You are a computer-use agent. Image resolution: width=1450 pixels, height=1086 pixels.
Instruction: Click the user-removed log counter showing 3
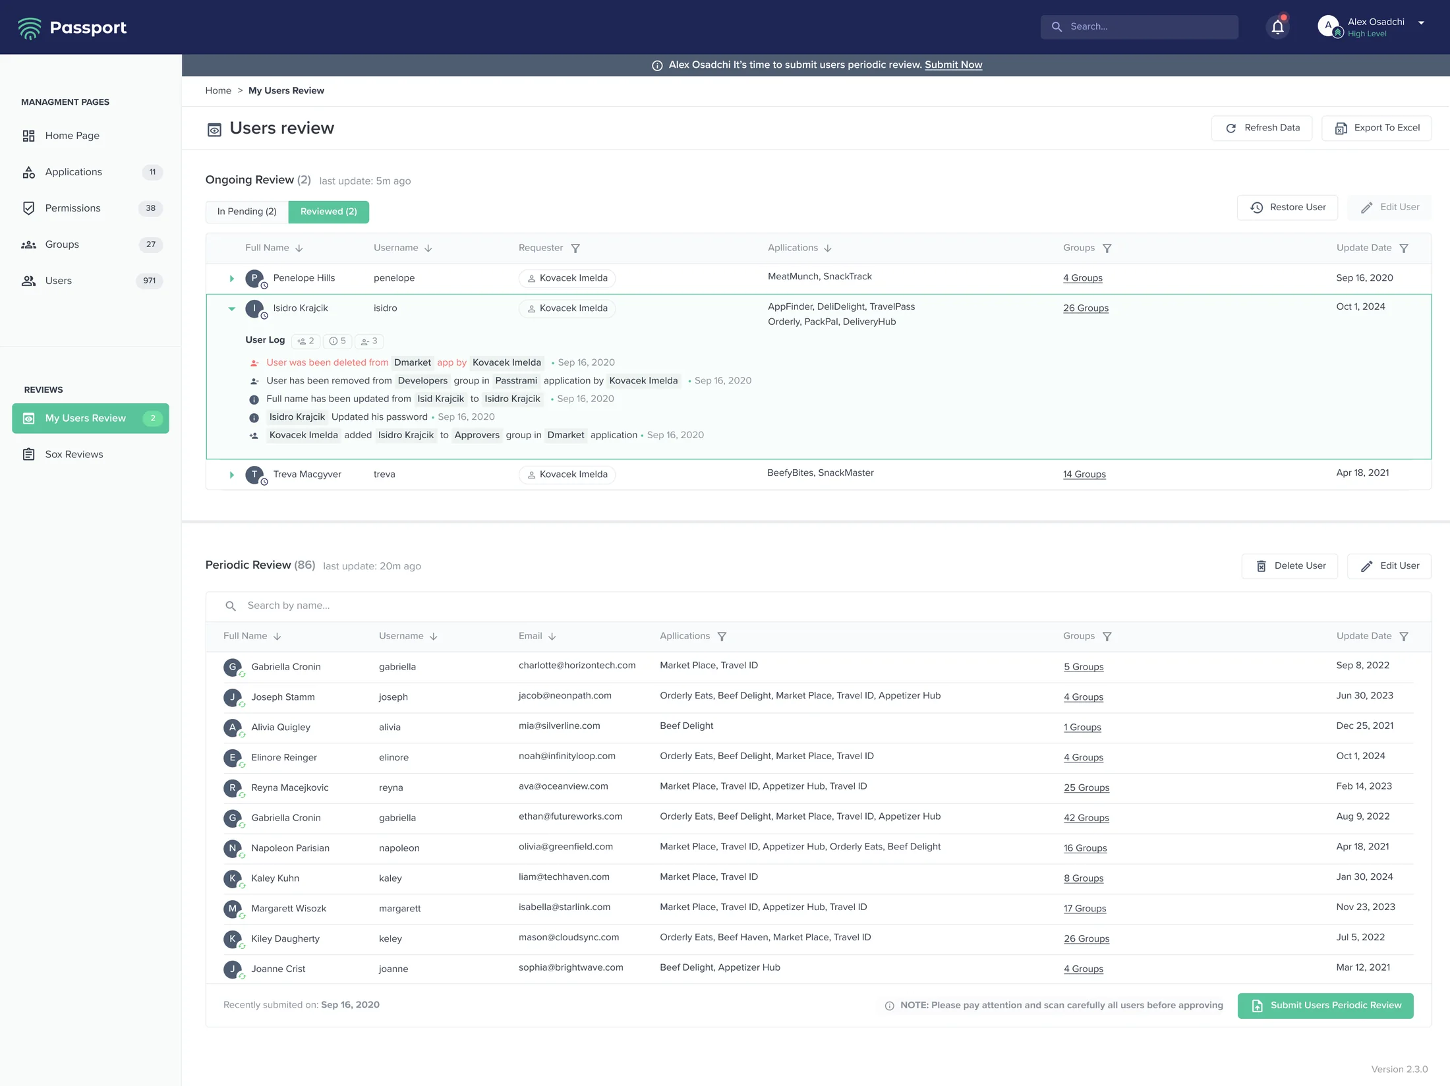point(369,341)
